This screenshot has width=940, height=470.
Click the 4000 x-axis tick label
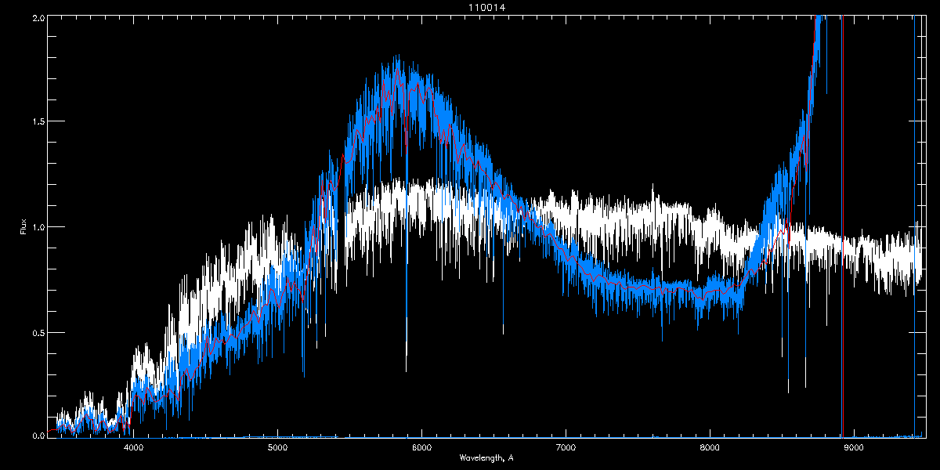[134, 448]
